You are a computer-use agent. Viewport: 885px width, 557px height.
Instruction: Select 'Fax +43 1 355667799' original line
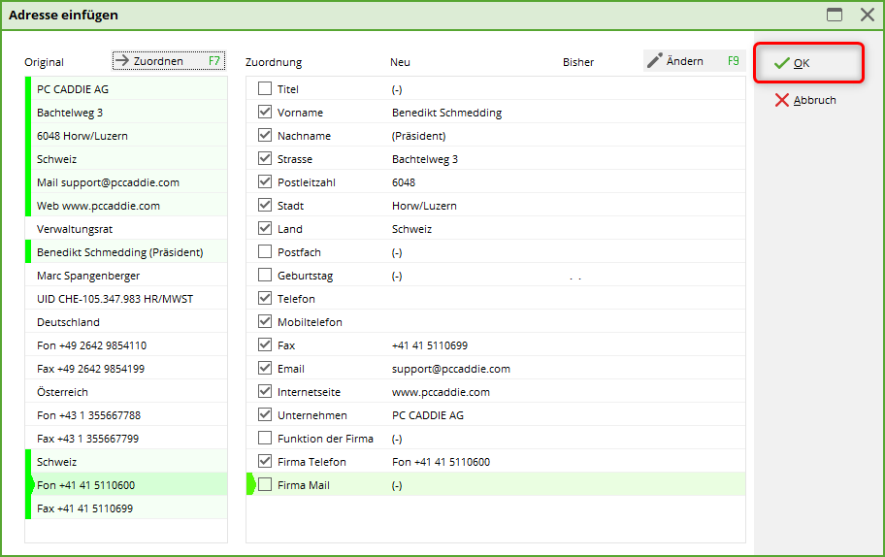(x=87, y=439)
